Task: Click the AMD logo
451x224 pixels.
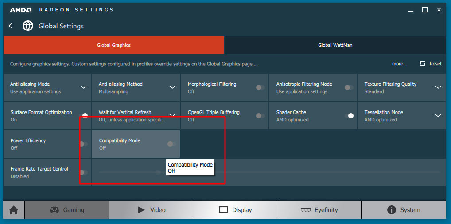Action: pyautogui.click(x=21, y=10)
